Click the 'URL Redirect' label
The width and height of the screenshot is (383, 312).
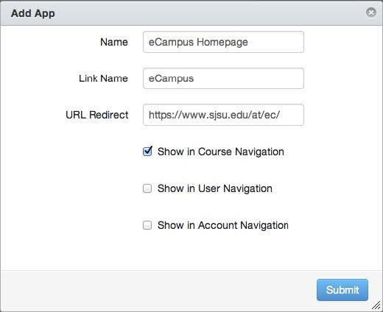pyautogui.click(x=97, y=115)
